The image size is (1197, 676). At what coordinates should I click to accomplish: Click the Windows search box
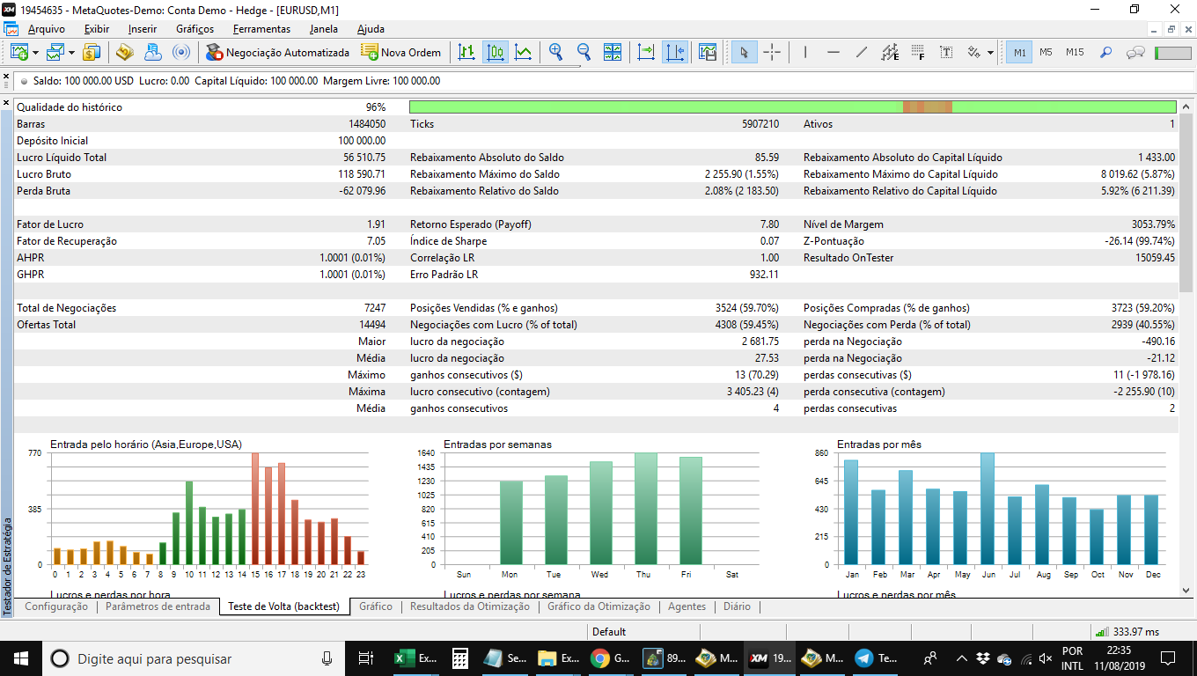[194, 658]
